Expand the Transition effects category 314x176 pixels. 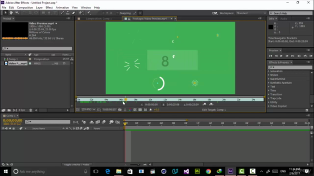269,94
